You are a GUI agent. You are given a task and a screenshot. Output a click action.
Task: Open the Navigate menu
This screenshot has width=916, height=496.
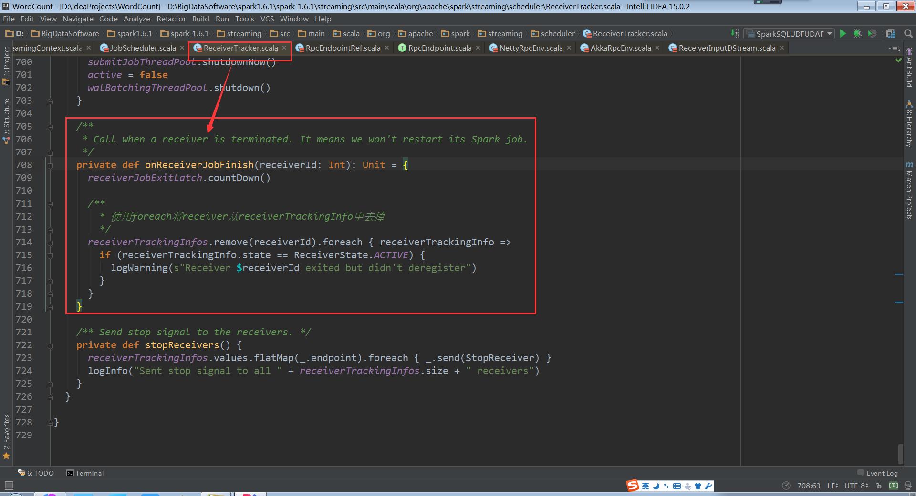(x=78, y=19)
